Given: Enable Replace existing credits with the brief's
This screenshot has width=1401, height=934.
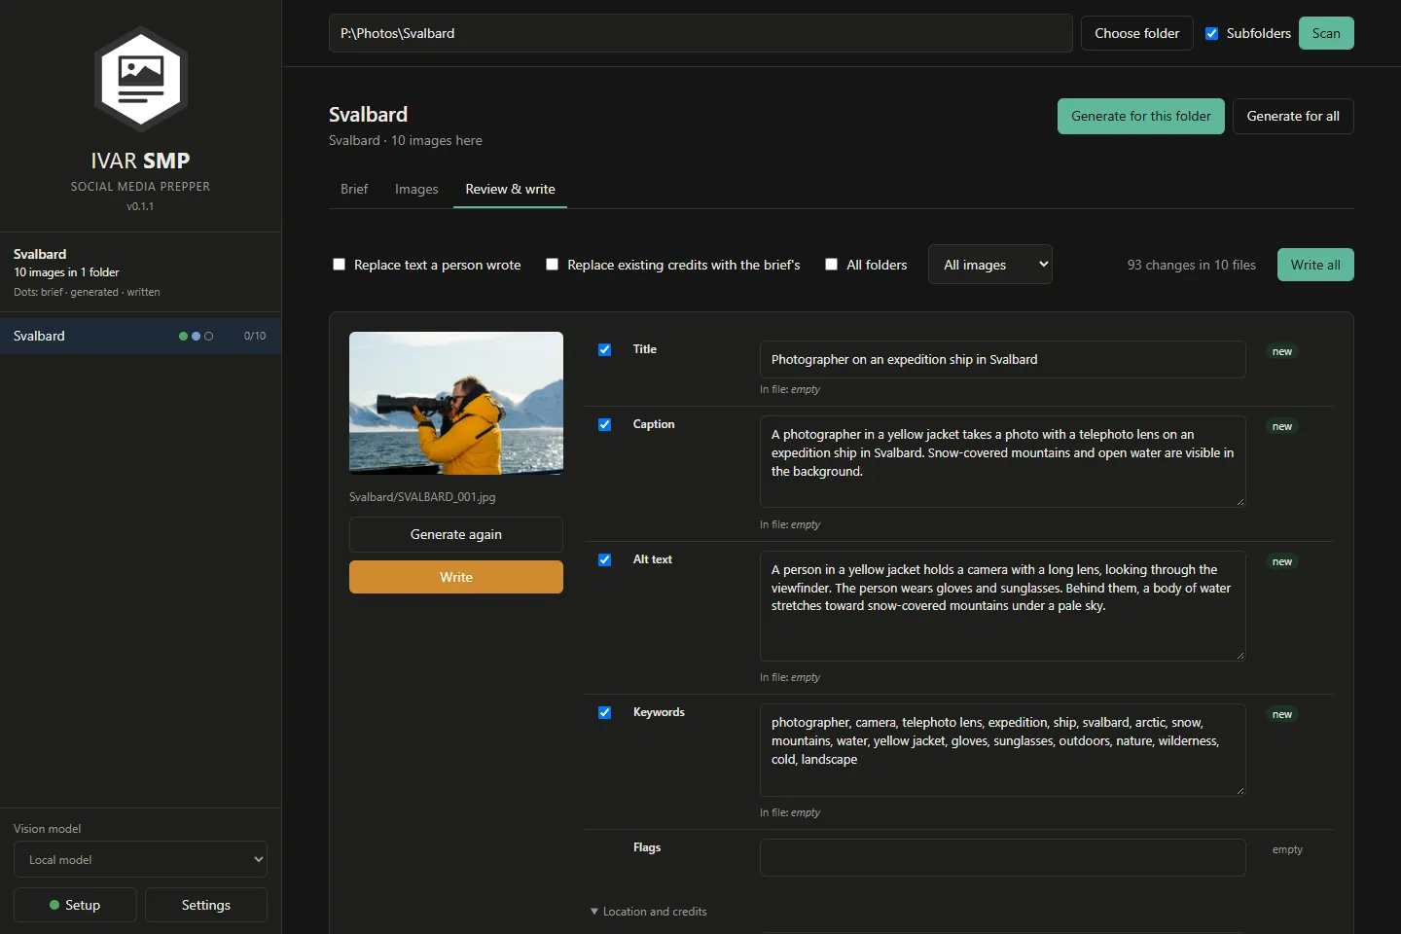Looking at the screenshot, I should (552, 265).
